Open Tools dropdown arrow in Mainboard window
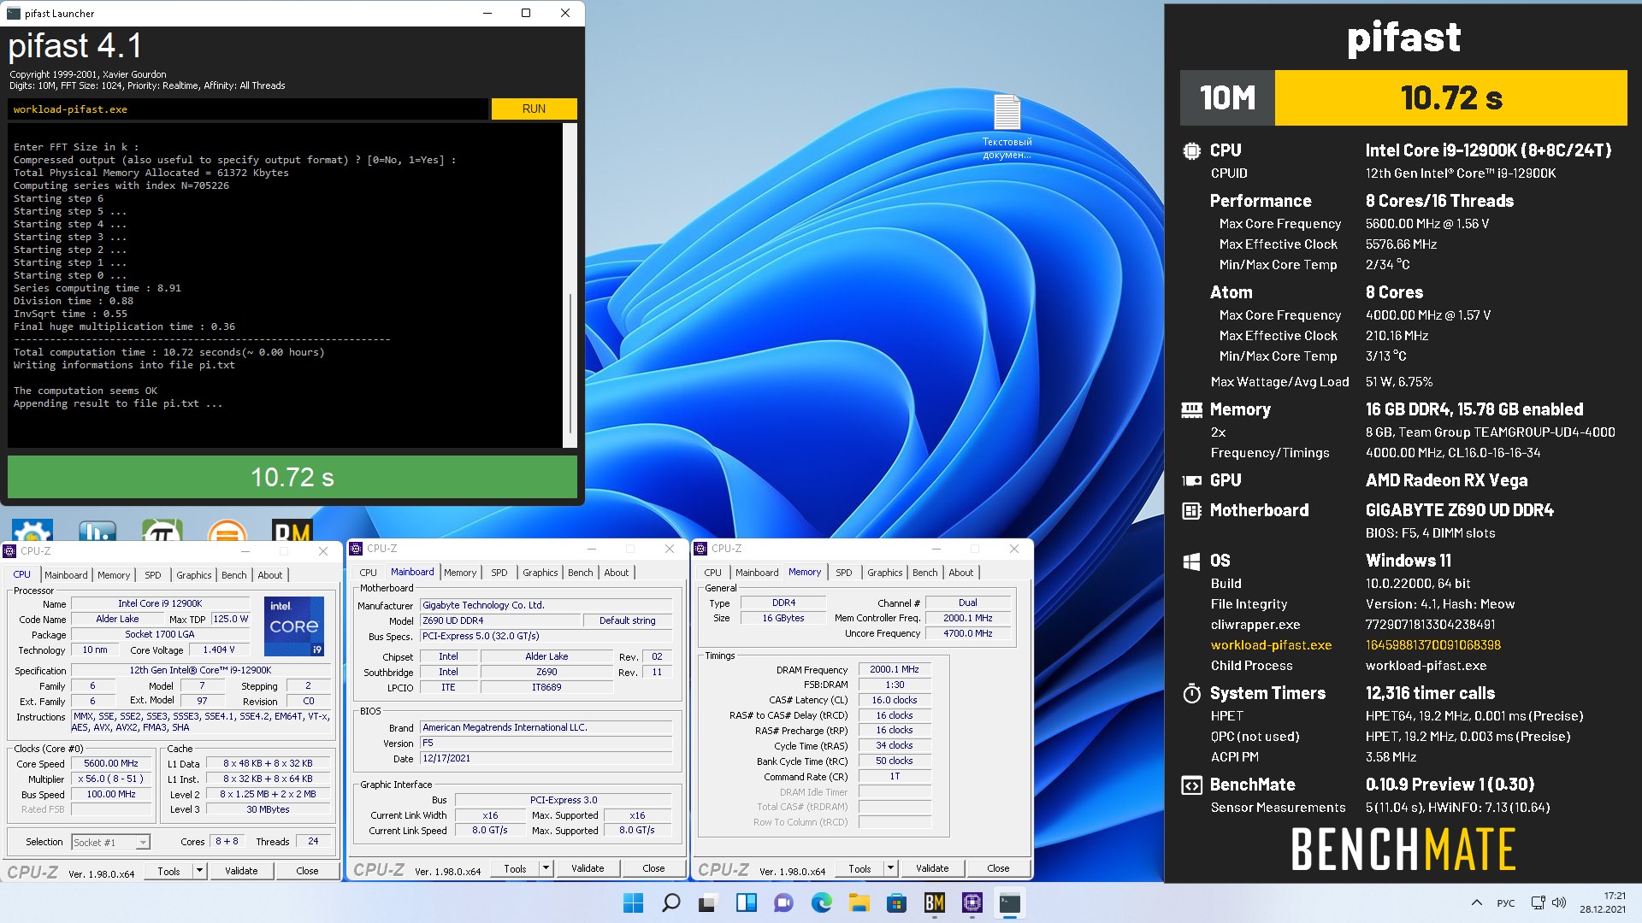 545,868
